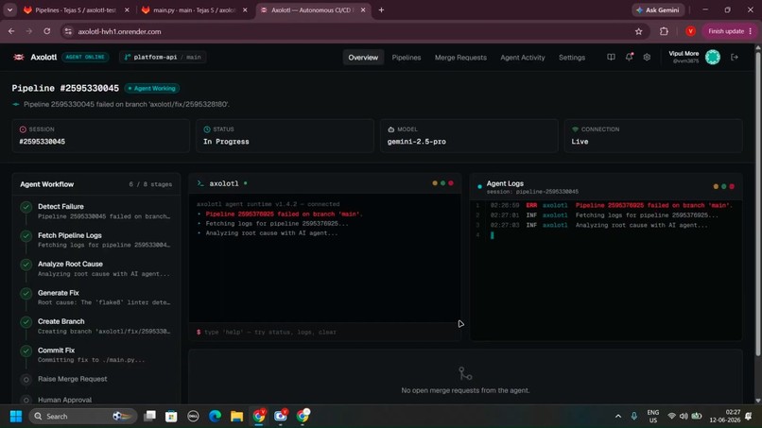This screenshot has height=428, width=762.
Task: Open Chrome profile avatar V
Action: (x=690, y=31)
